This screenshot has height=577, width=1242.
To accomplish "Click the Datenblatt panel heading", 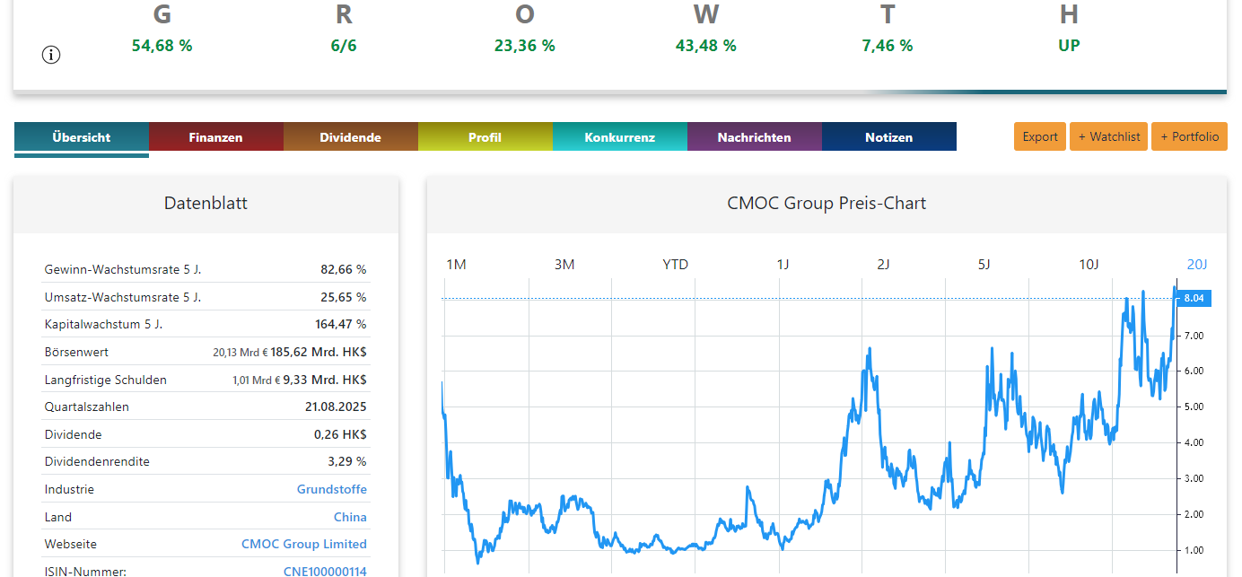I will pyautogui.click(x=206, y=204).
